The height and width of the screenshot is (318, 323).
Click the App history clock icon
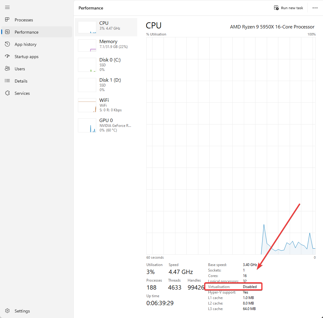8,44
